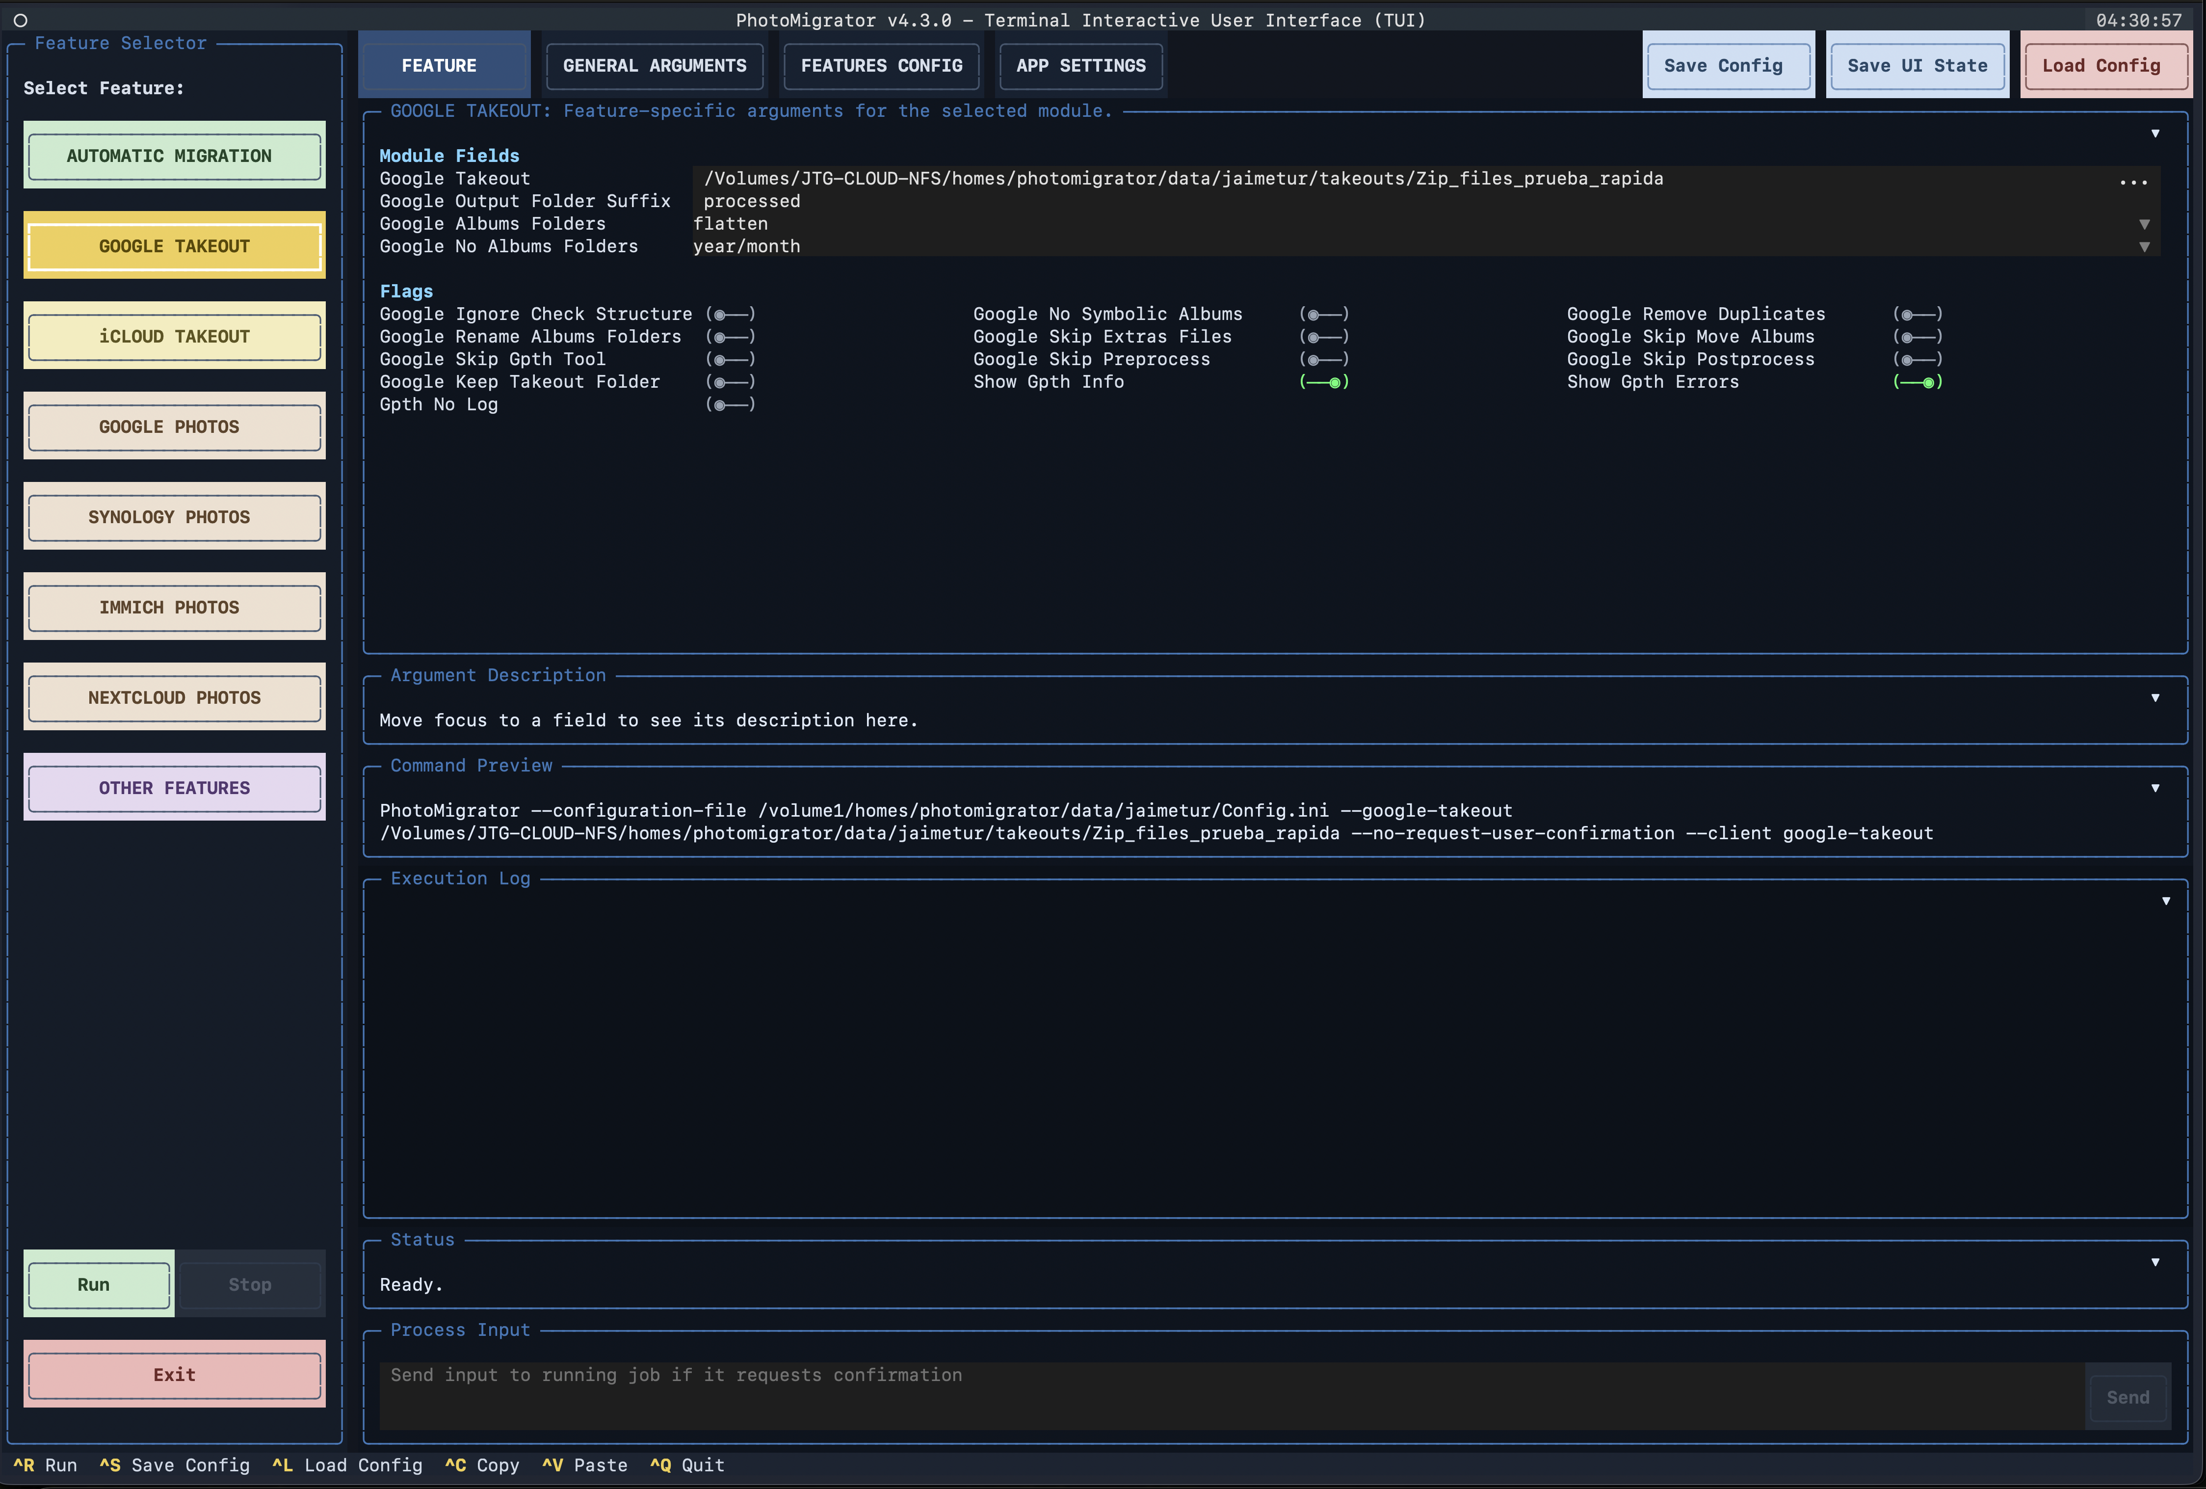
Task: Click Save UI State
Action: pyautogui.click(x=1917, y=66)
